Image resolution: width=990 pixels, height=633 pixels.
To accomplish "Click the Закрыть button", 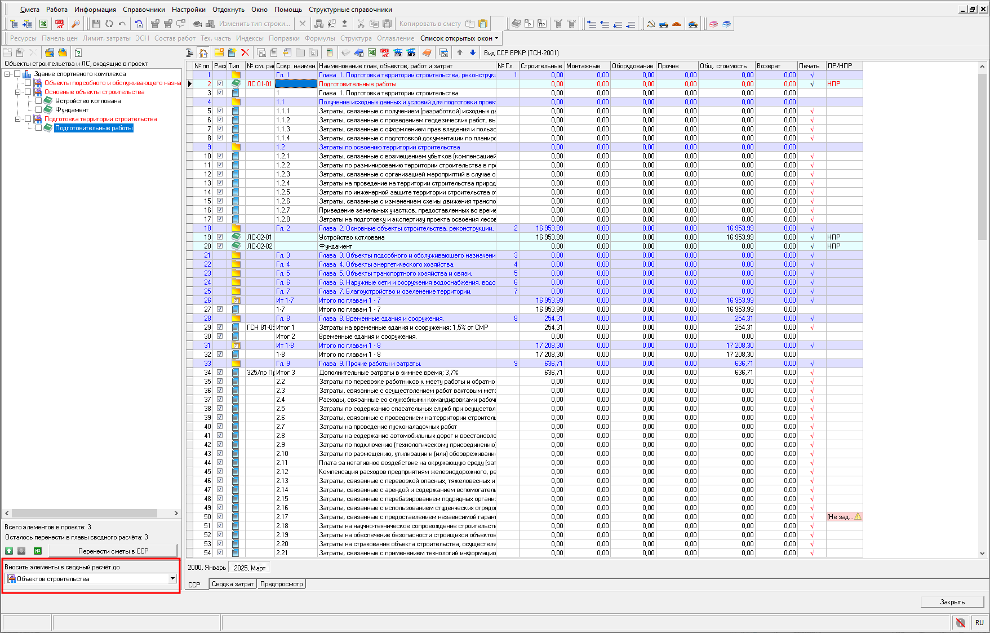I will [952, 602].
